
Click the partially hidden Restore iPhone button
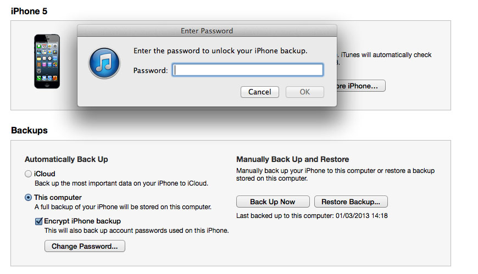click(x=361, y=86)
